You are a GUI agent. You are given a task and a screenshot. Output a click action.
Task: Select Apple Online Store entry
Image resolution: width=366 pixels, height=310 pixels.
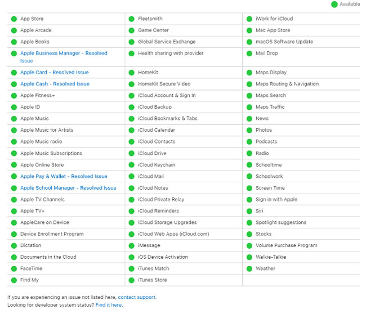pos(42,165)
